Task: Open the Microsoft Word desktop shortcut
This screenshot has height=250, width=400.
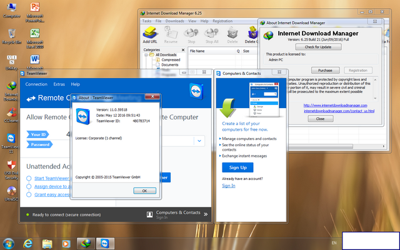Action: pyautogui.click(x=35, y=61)
